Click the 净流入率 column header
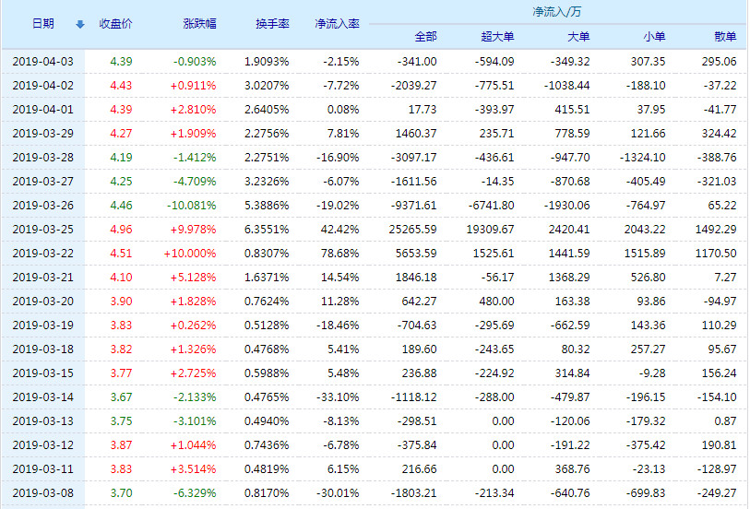750x509 pixels. click(x=337, y=24)
